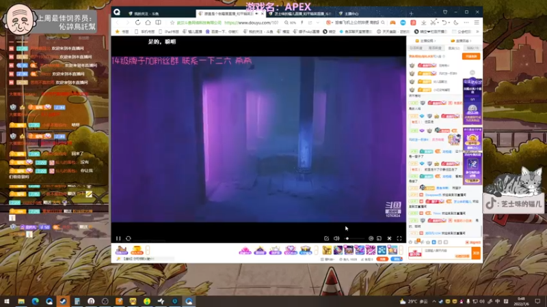This screenshot has height=307, width=547.
Task: Send chat message with orange 发送 button
Action: tap(476, 253)
